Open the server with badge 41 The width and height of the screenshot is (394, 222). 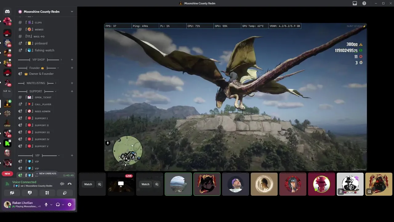pyautogui.click(x=7, y=53)
